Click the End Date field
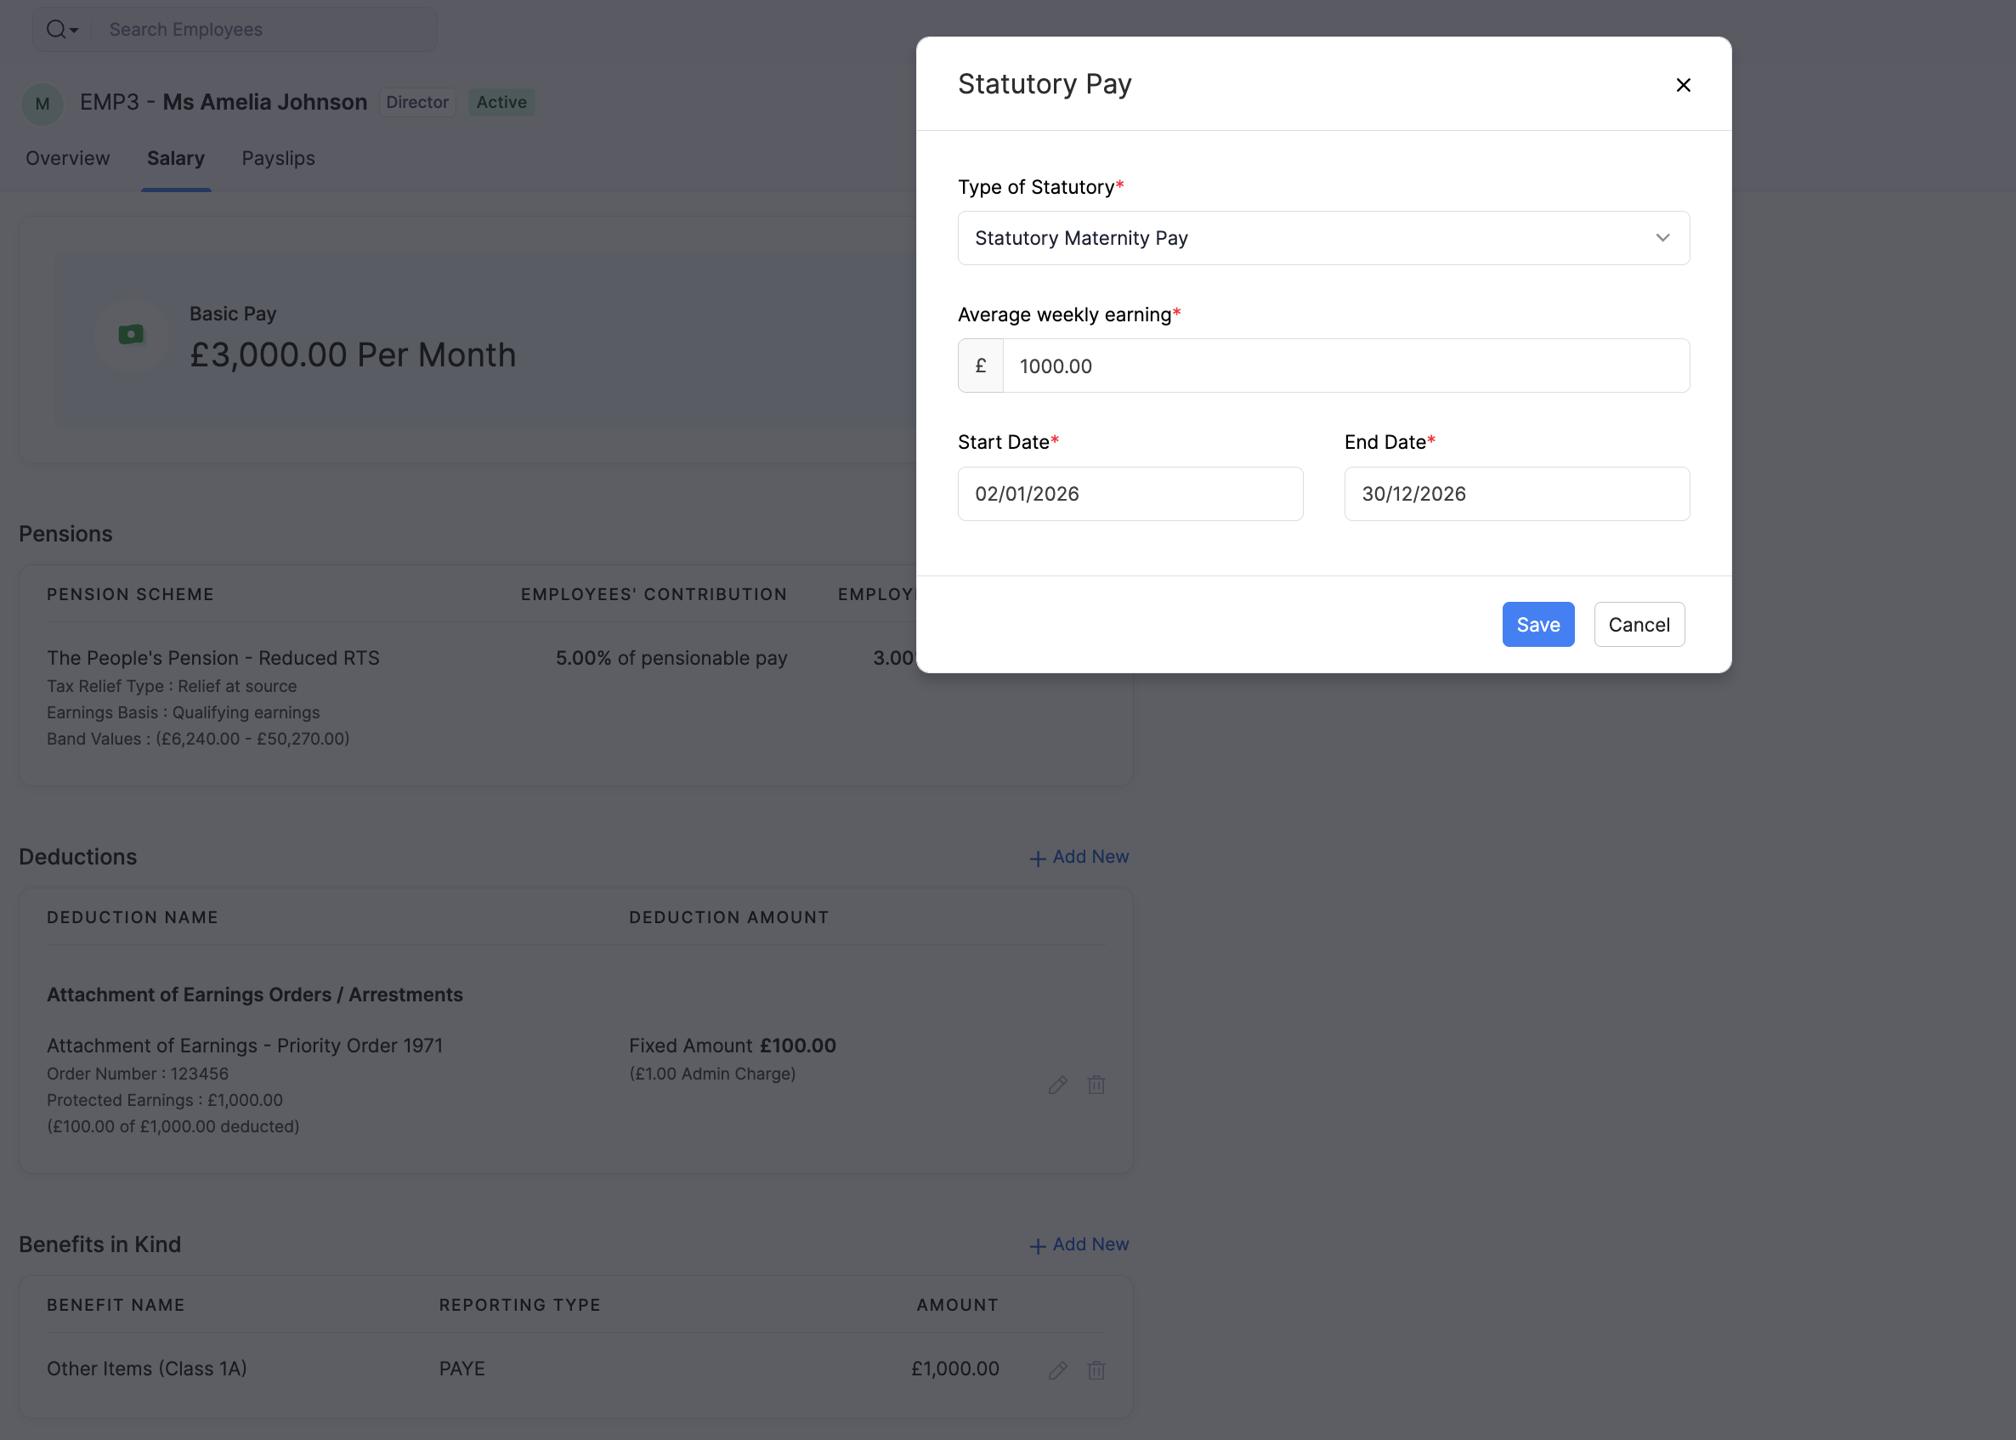 [1516, 494]
